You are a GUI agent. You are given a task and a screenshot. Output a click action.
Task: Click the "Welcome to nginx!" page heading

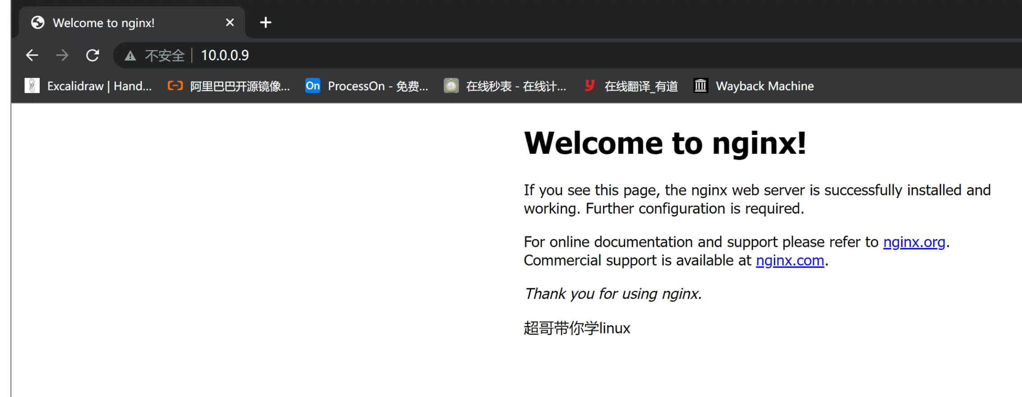[x=665, y=143]
